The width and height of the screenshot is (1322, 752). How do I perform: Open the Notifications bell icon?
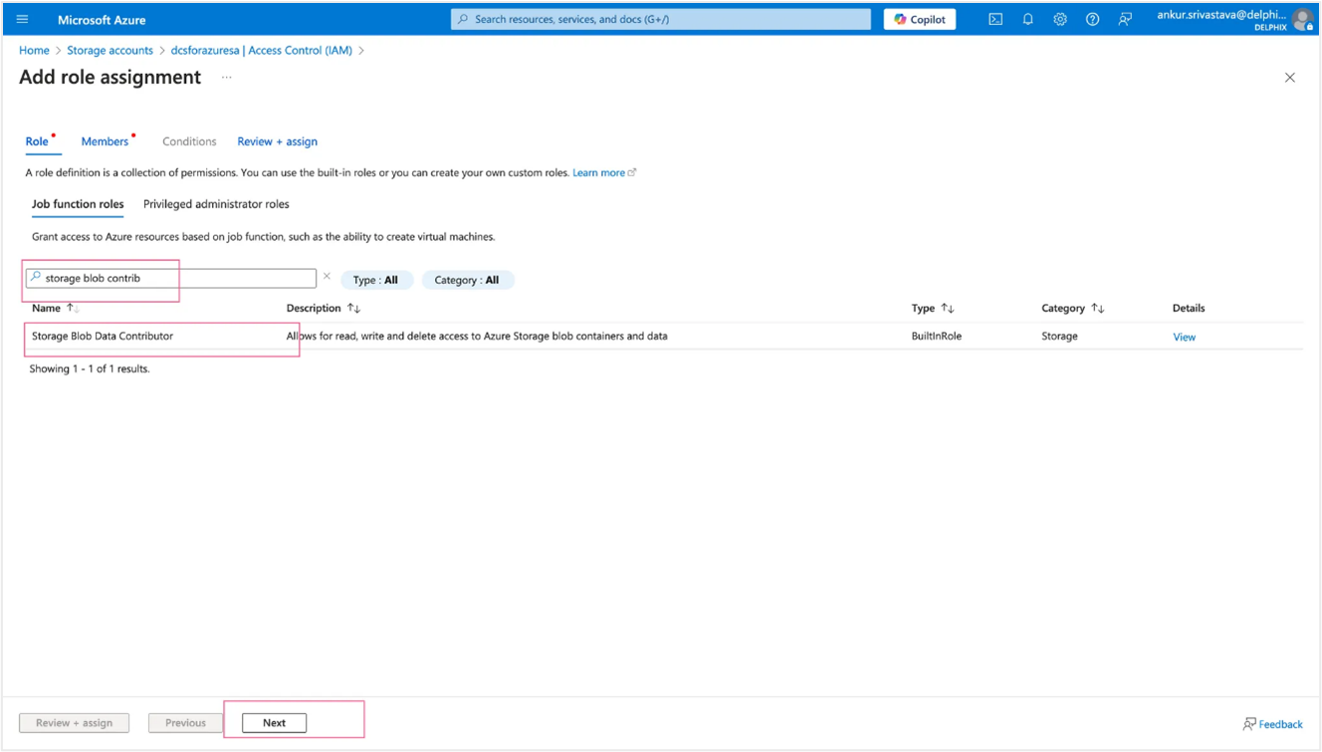[1027, 18]
